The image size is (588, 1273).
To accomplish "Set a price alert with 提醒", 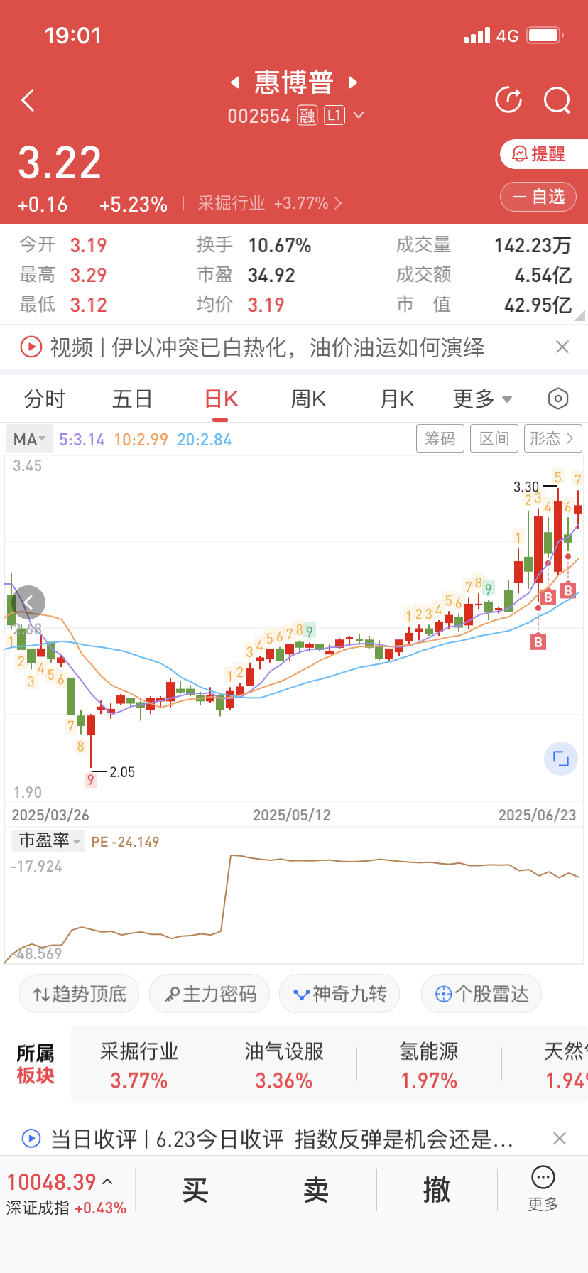I will click(544, 154).
